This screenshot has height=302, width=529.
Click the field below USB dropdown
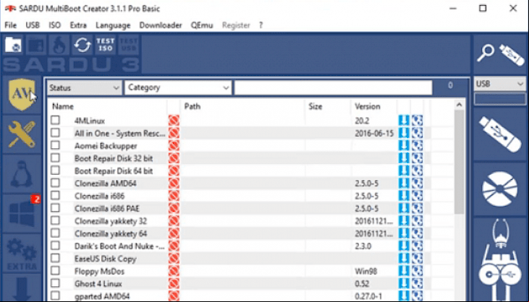coord(499,99)
